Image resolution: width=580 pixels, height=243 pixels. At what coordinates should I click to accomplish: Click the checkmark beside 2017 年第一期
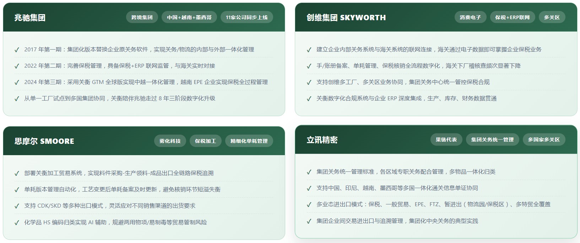[17, 50]
